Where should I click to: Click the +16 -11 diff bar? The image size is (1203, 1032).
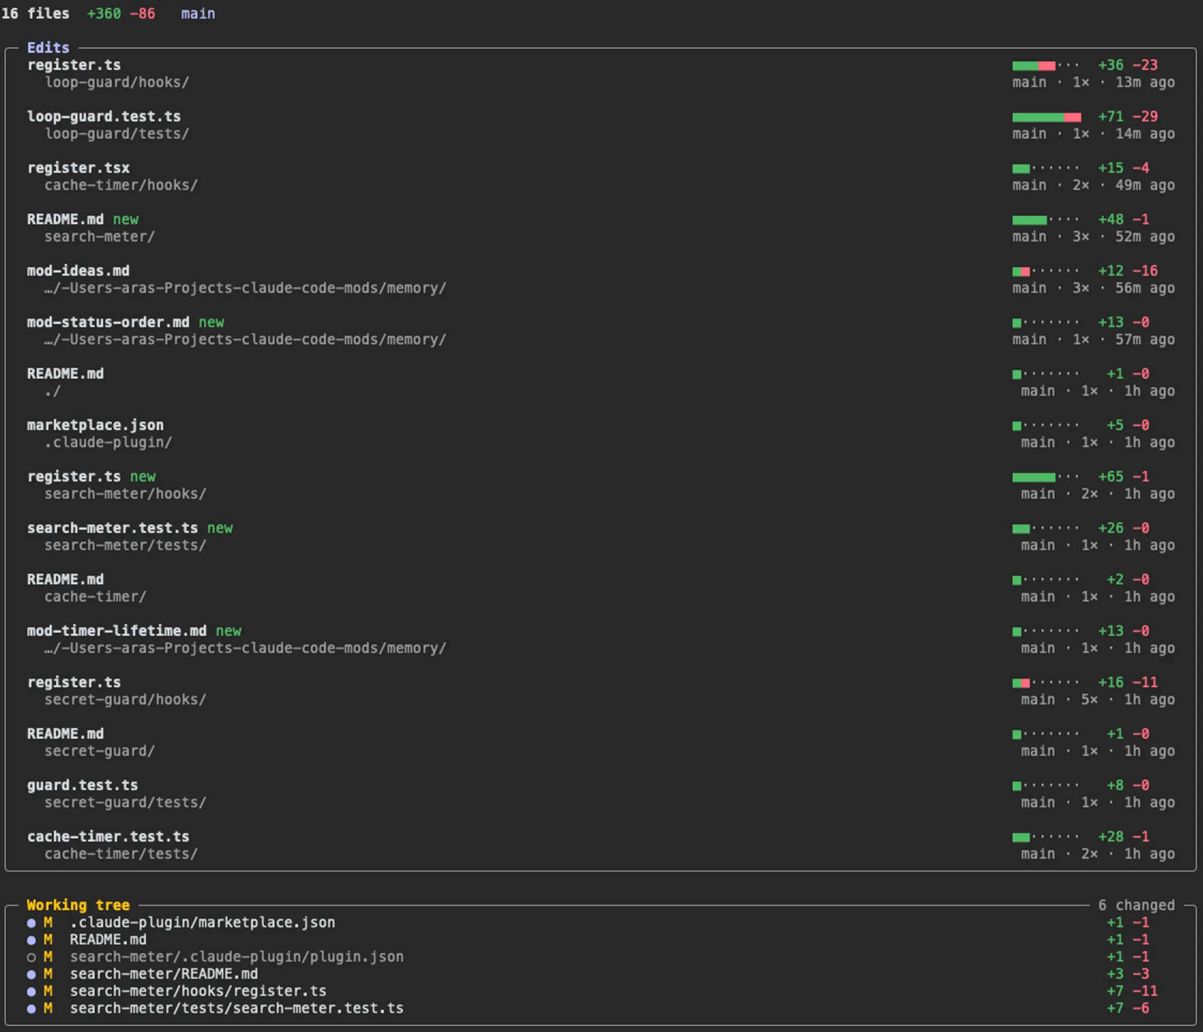1047,683
